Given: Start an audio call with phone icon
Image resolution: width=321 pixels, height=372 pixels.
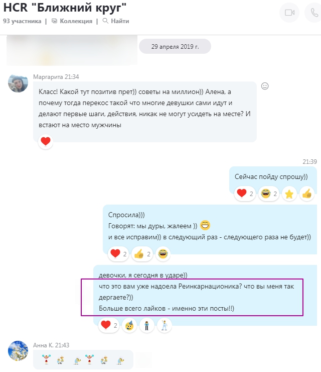Looking at the screenshot, I should pyautogui.click(x=314, y=13).
